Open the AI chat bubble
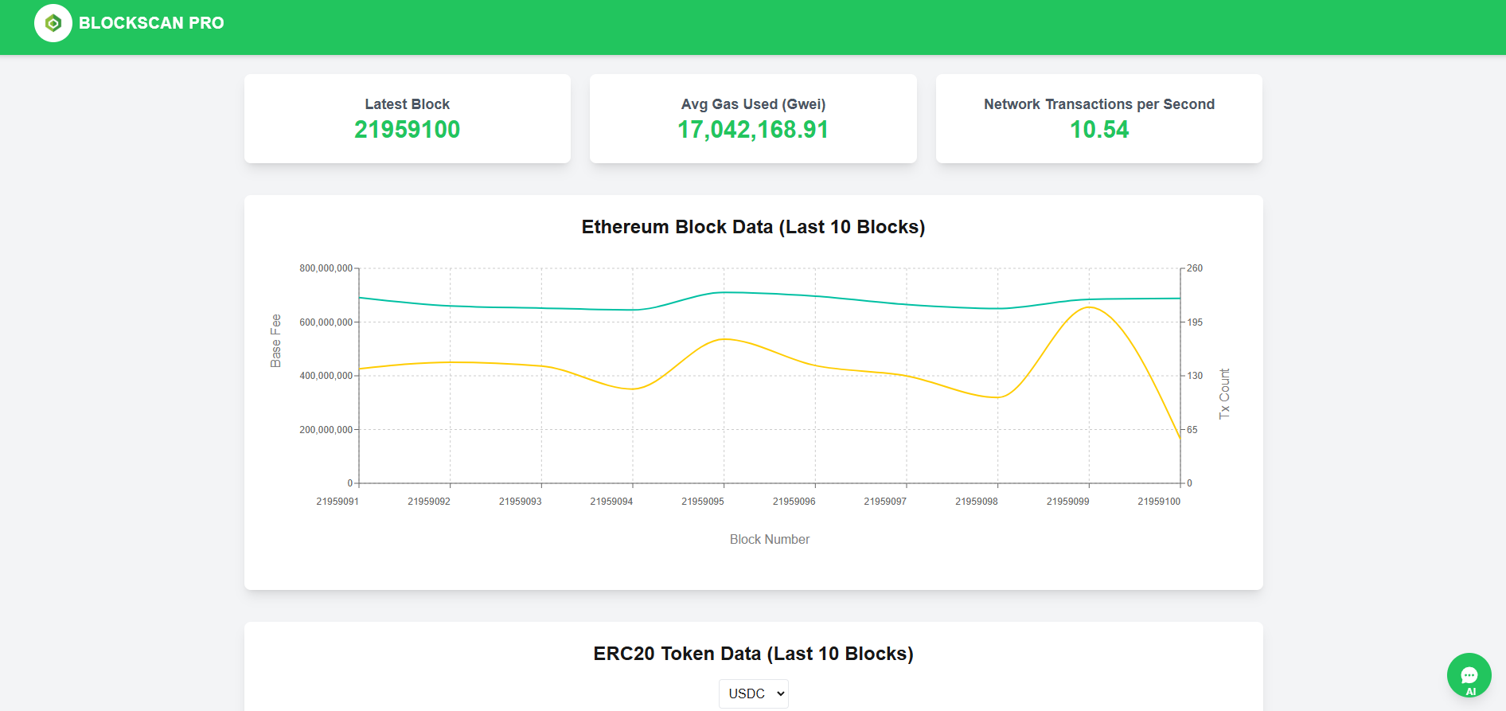Viewport: 1506px width, 711px height. pyautogui.click(x=1469, y=675)
